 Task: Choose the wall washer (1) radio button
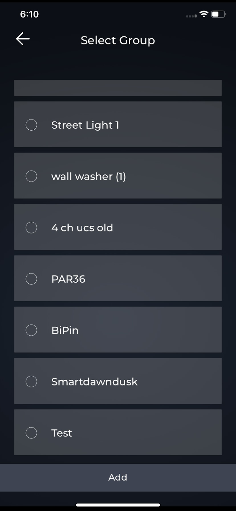click(x=31, y=176)
